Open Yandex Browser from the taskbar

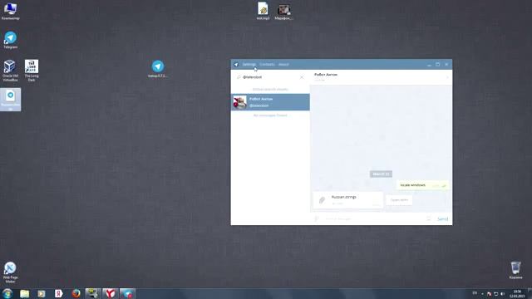[x=110, y=293]
